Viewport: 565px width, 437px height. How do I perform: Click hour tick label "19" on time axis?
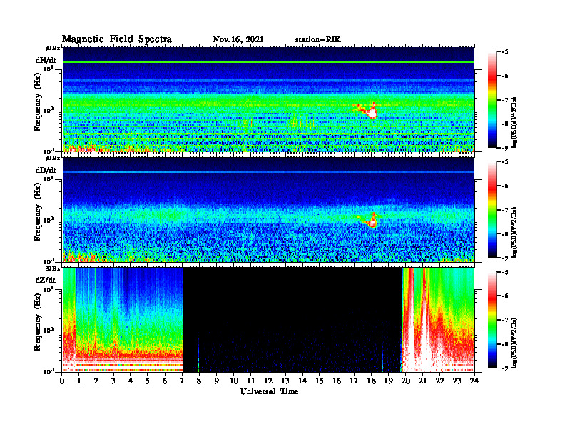point(388,381)
